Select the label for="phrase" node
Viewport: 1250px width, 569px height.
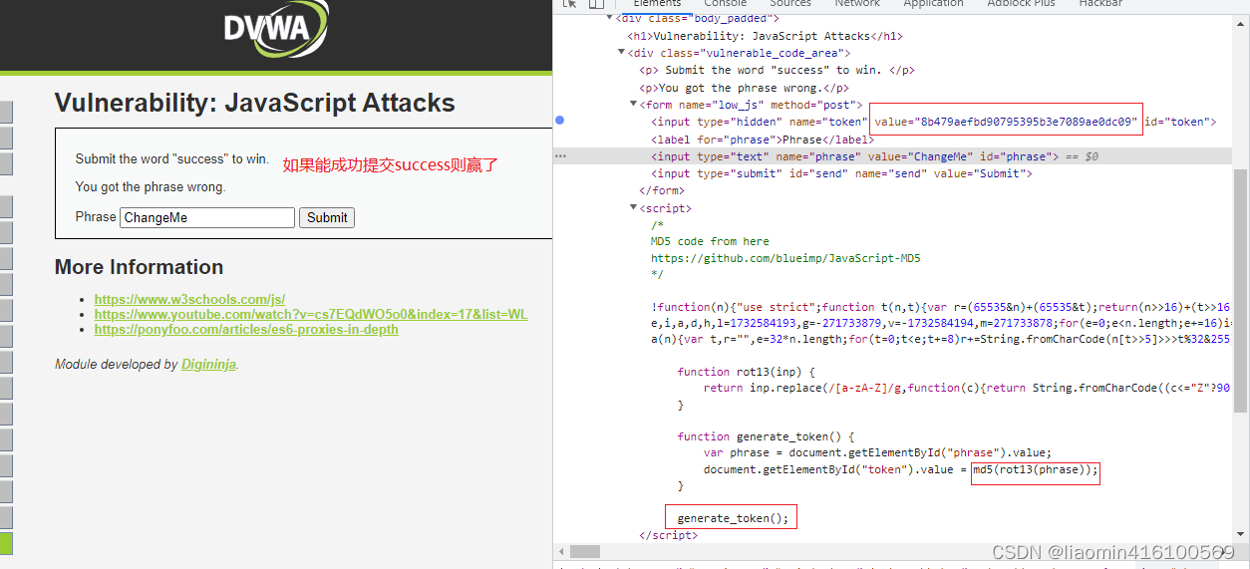coord(763,140)
